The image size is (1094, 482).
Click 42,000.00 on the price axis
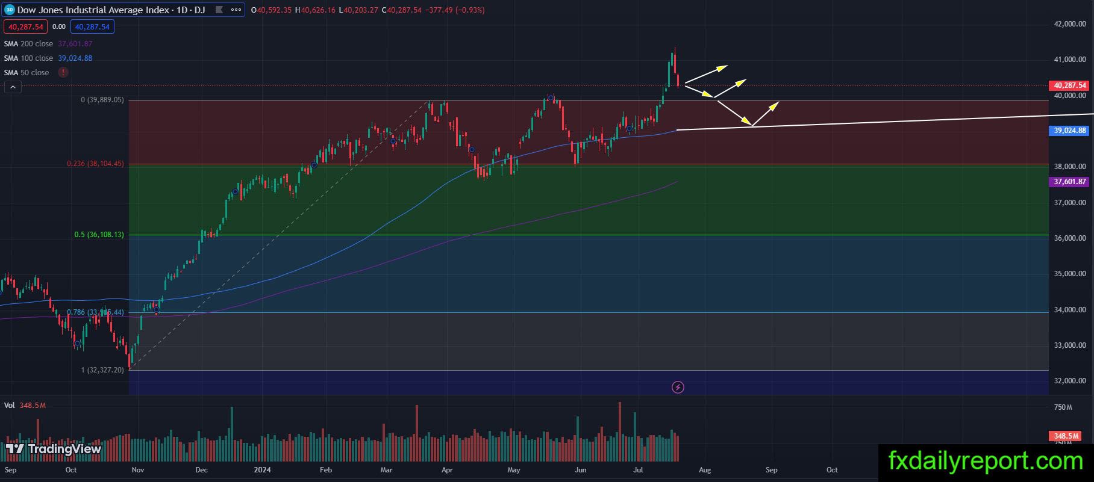point(1070,24)
